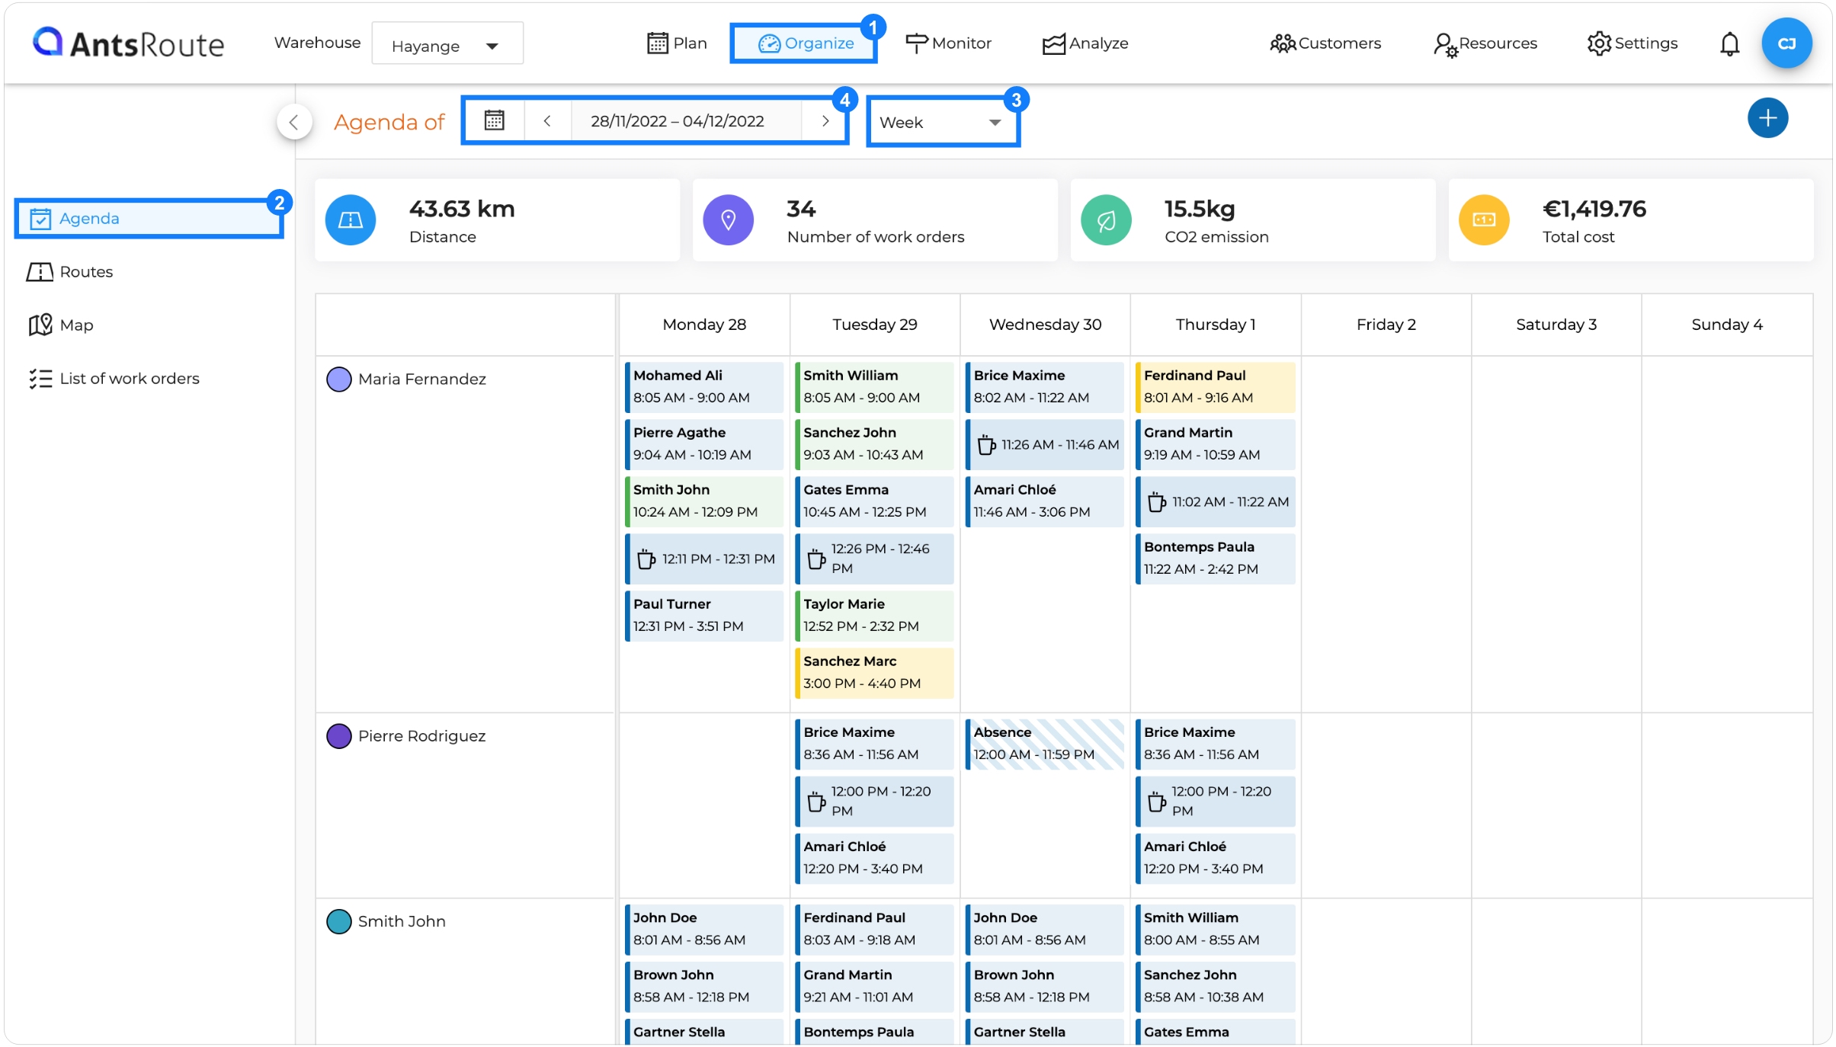Open the Resources page
Screen dimensions: 1836x1047
(1485, 43)
